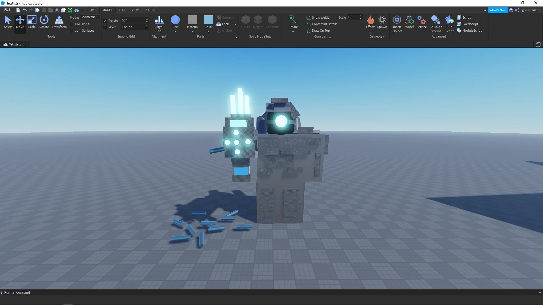Choose the Transform tool
The height and width of the screenshot is (305, 543).
click(x=59, y=22)
